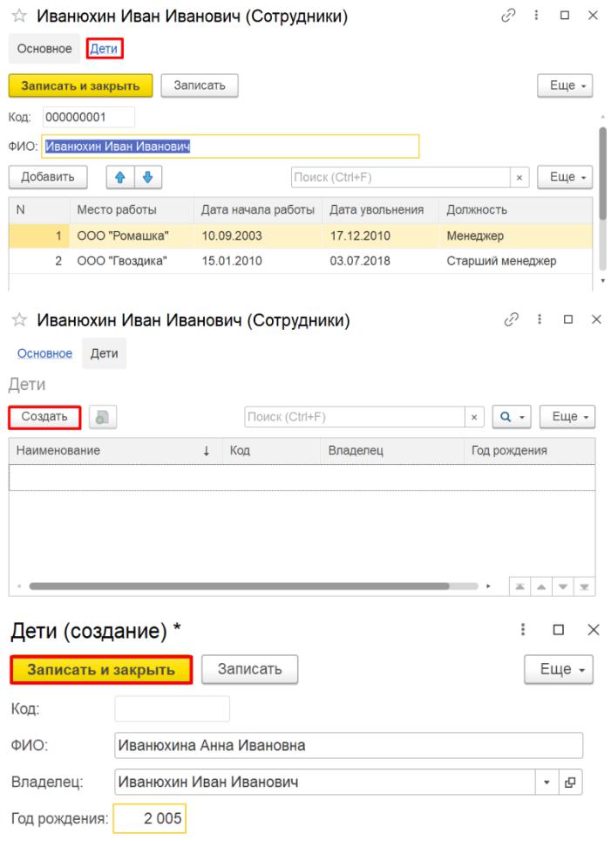This screenshot has width=611, height=841.
Task: Favorite star in second employee window
Action: tap(19, 320)
